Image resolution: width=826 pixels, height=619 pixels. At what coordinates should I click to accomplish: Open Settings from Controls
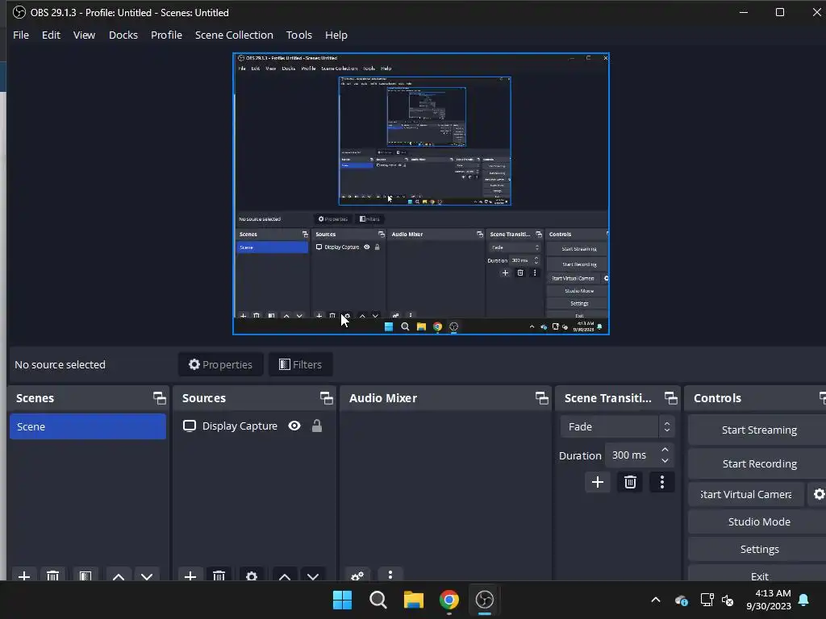(x=758, y=549)
